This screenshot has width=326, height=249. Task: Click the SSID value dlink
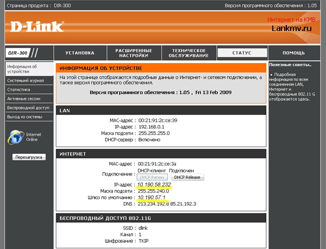click(143, 228)
